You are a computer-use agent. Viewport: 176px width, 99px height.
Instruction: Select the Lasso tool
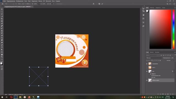pos(2,14)
